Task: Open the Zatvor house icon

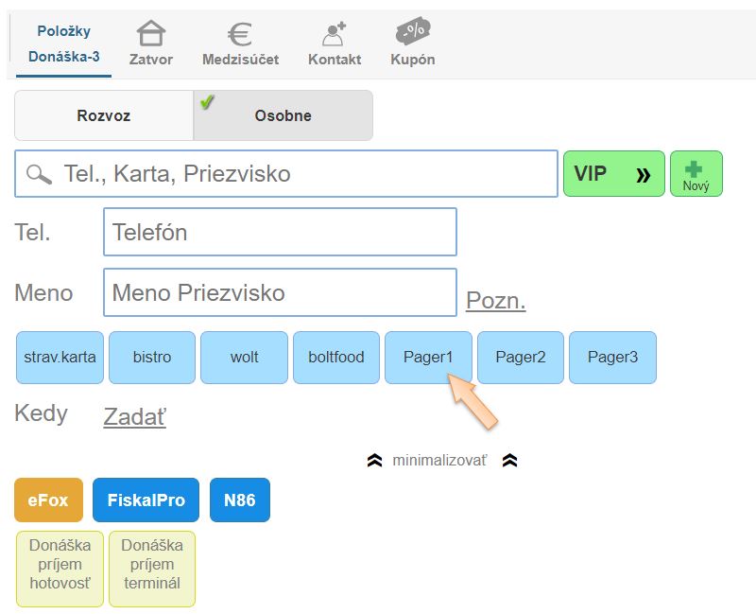Action: (x=150, y=35)
